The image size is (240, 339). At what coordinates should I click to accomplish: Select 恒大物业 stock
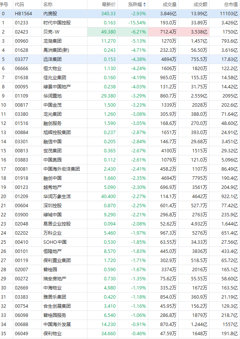52,68
